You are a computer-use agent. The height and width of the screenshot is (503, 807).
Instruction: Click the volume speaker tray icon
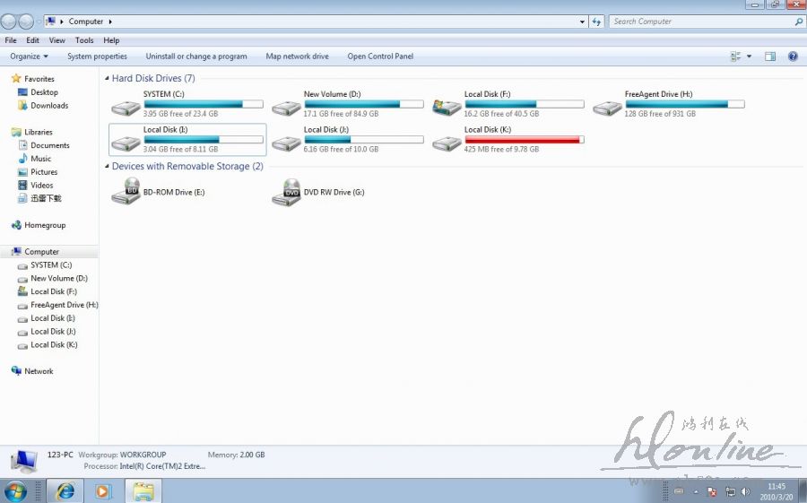746,491
